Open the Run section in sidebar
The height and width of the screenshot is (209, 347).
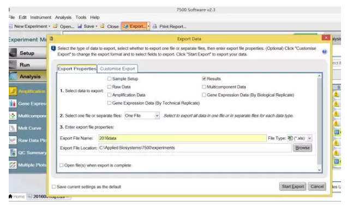(x=28, y=64)
